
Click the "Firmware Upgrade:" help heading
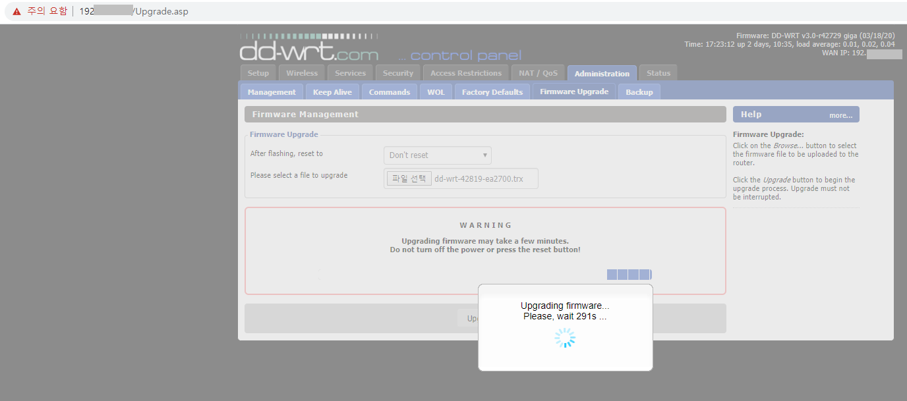tap(769, 134)
